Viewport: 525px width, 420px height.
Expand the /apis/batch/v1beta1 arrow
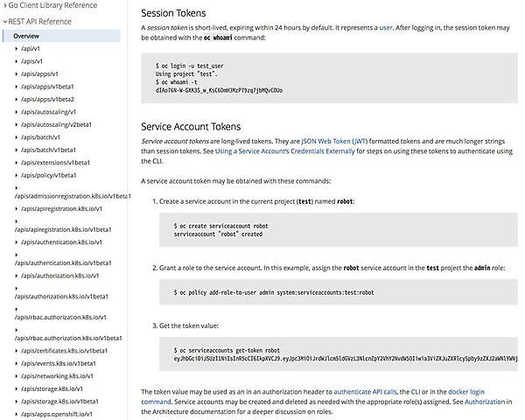(17, 150)
